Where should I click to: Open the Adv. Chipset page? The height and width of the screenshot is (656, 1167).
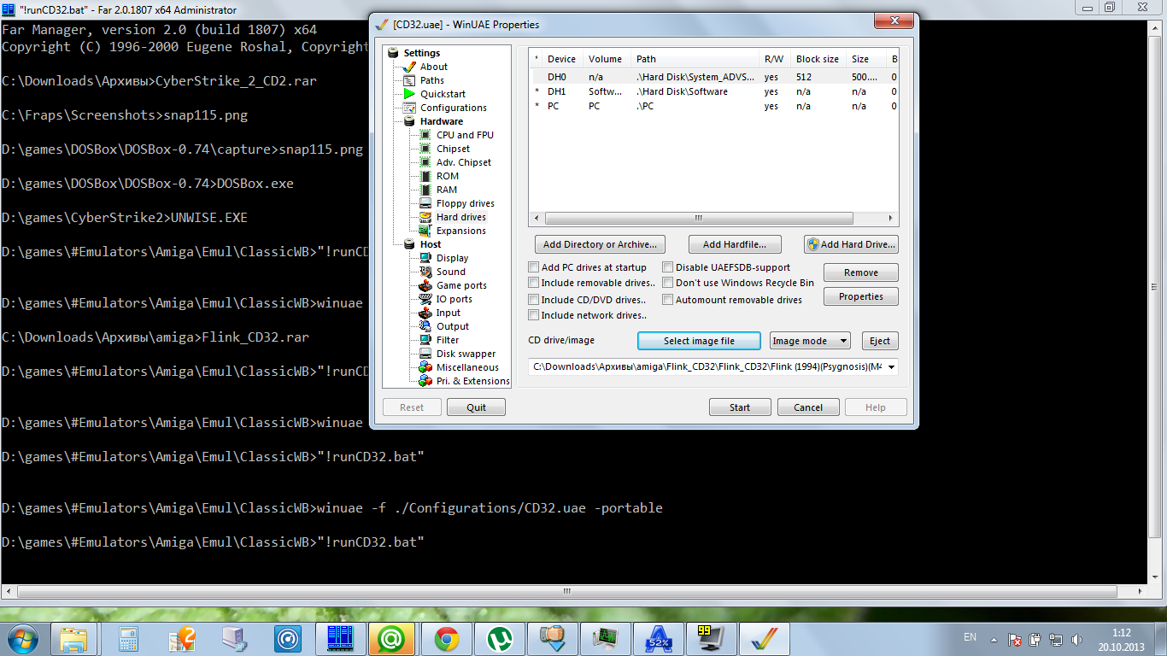[x=464, y=162]
